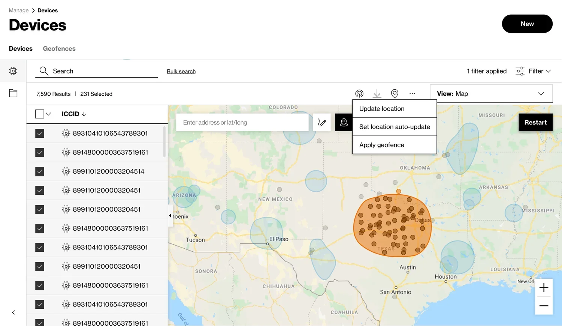Click the search magnifier icon
This screenshot has width=562, height=326.
[43, 71]
